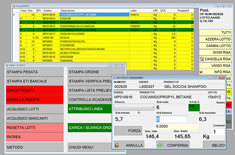Click AZZERA LOTTO button
This screenshot has height=155, width=235.
click(215, 39)
